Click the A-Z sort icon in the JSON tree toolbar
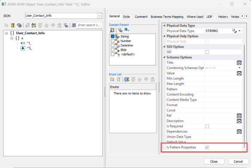This screenshot has height=168, width=251. (x=34, y=25)
